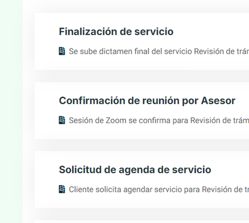Click the word "Asesor" in the second heading
Viewport: 249px width, 223px height.
click(218, 101)
